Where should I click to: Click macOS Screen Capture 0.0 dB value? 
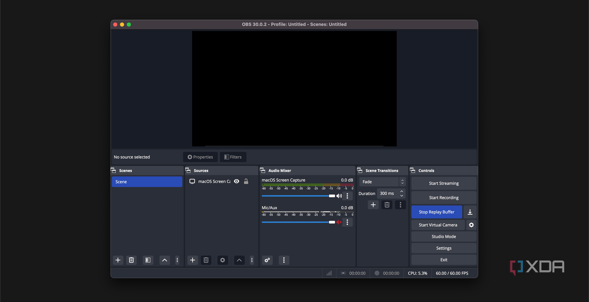tap(347, 180)
